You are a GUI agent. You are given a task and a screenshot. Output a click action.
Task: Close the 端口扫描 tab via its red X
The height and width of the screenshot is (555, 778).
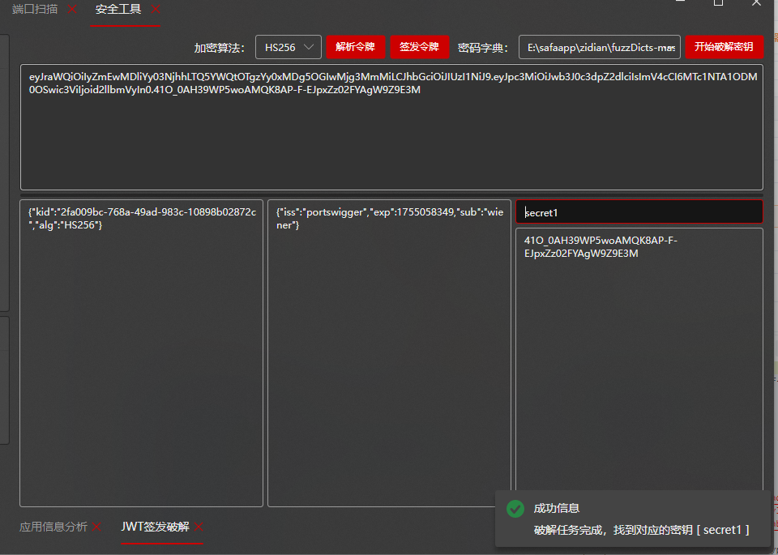coord(71,9)
